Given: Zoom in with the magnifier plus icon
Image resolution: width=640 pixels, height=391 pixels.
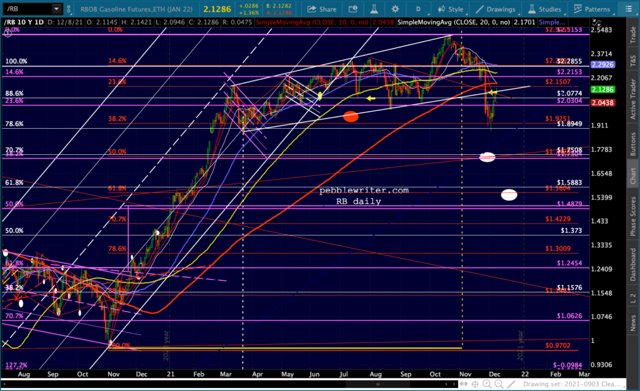Looking at the screenshot, I should coord(487,384).
